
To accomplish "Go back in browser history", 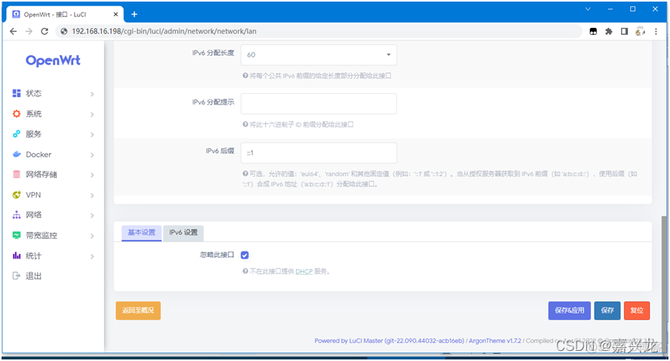I will (x=13, y=31).
